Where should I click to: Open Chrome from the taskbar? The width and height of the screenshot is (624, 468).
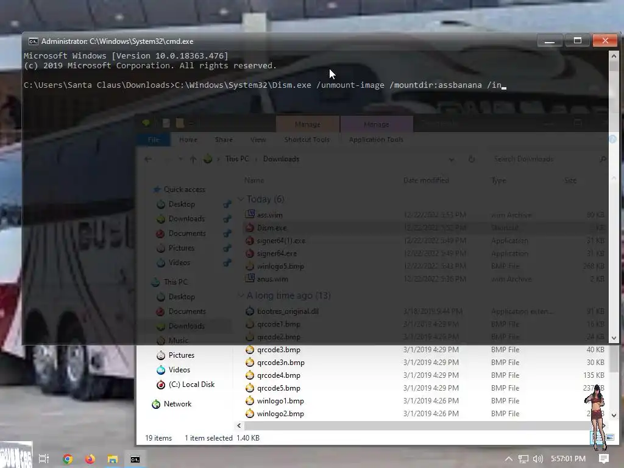click(x=68, y=459)
